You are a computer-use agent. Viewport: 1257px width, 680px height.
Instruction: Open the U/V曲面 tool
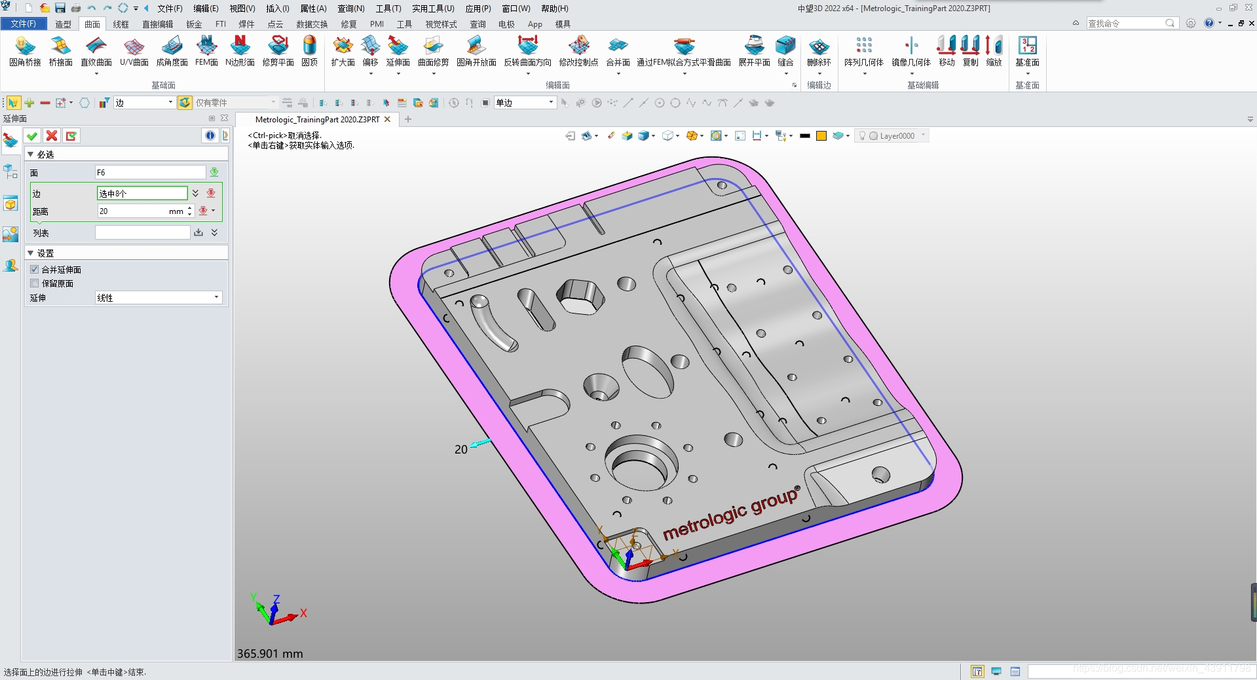click(x=134, y=51)
